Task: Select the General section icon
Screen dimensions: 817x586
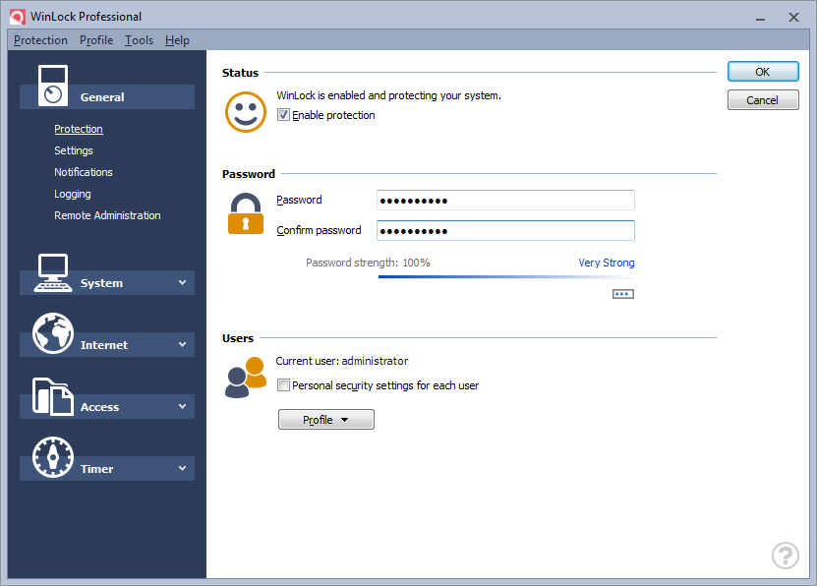Action: tap(54, 84)
